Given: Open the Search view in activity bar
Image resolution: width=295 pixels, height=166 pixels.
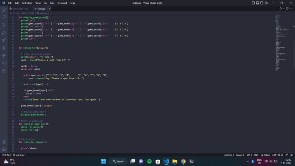Looking at the screenshot, I should 4,17.
